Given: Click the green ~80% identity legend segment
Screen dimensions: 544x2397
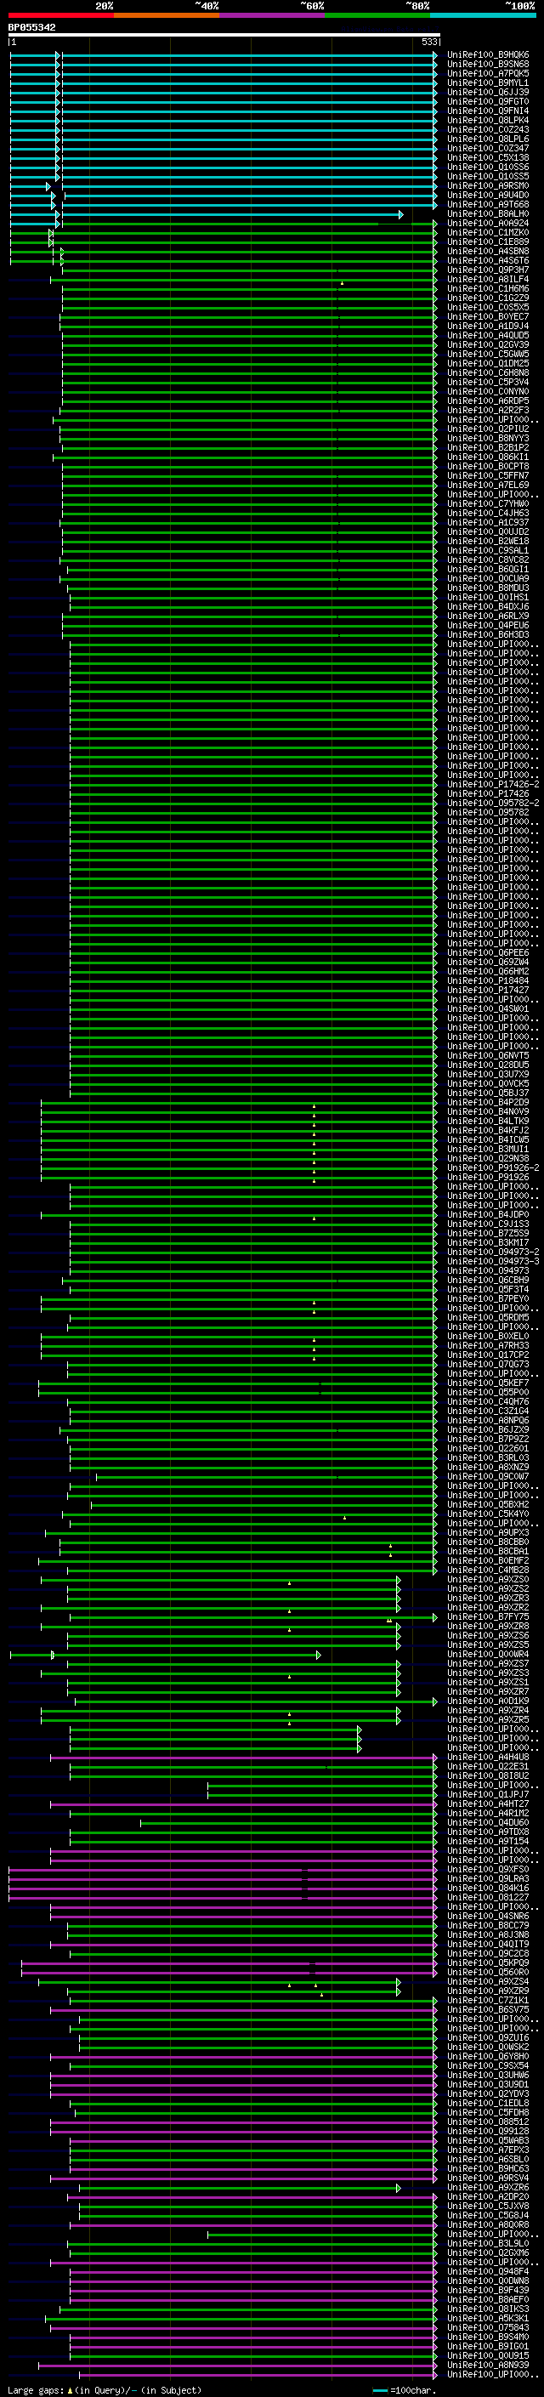Looking at the screenshot, I should click(x=377, y=15).
